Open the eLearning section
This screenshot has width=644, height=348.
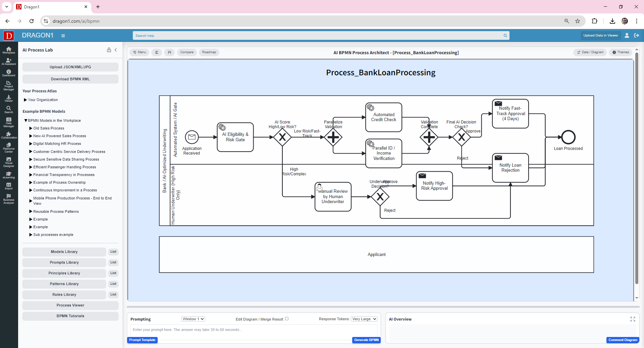(x=8, y=175)
